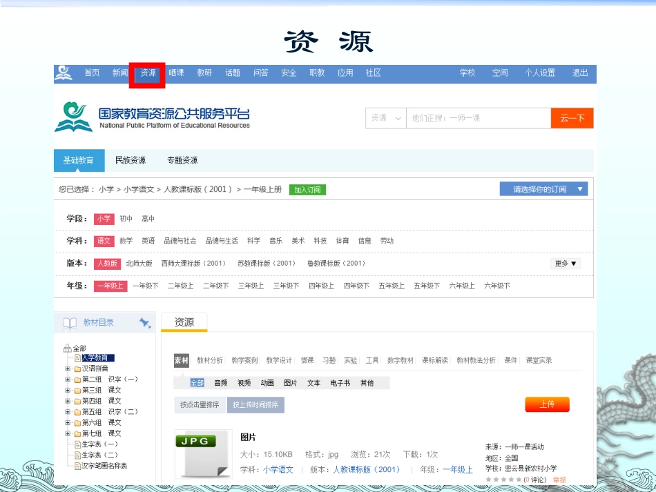Expand the 第七组 课文 tree node
The image size is (656, 492).
point(68,433)
